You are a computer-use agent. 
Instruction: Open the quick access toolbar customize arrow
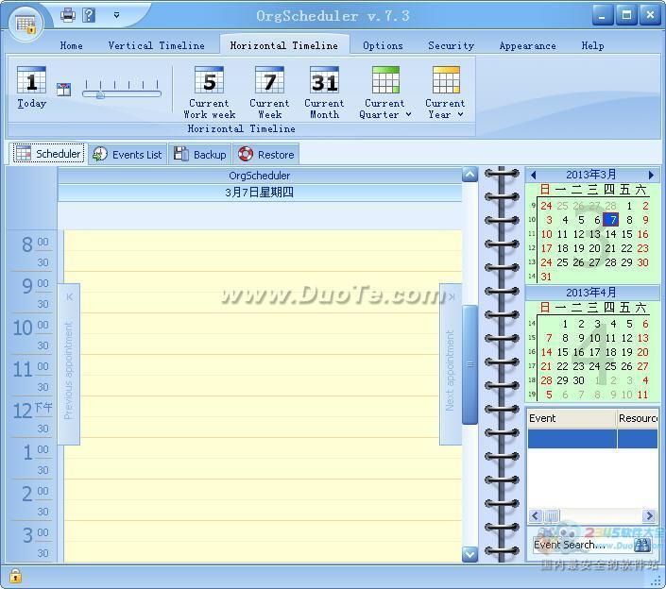point(116,16)
